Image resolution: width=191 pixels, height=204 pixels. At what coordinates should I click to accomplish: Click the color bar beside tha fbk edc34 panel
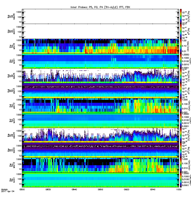[x=181, y=46]
